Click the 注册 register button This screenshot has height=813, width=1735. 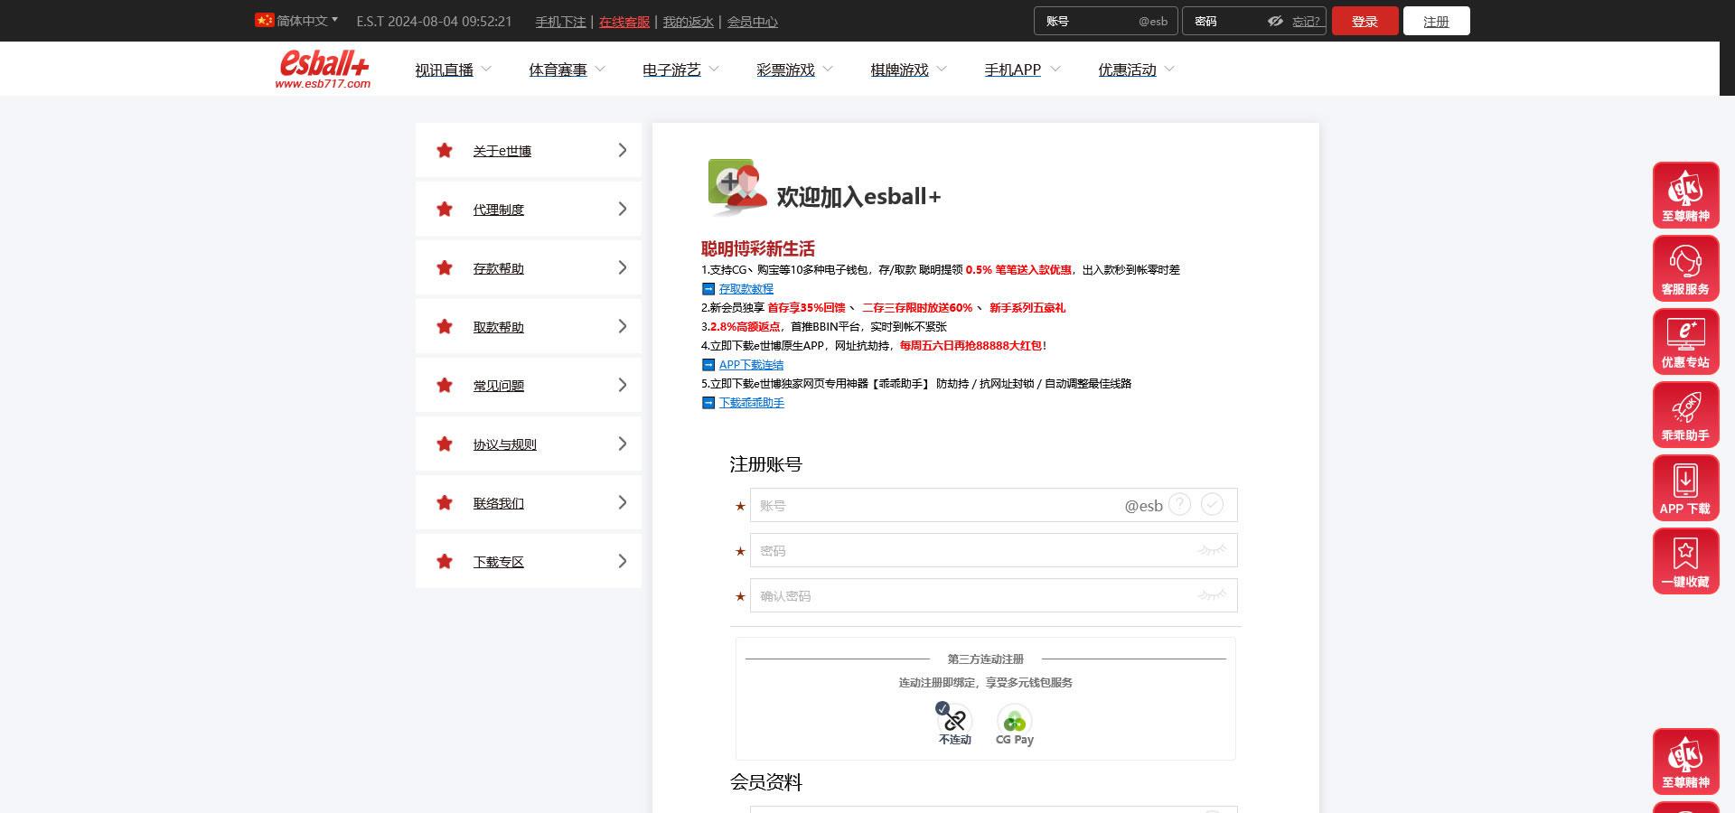click(1436, 21)
